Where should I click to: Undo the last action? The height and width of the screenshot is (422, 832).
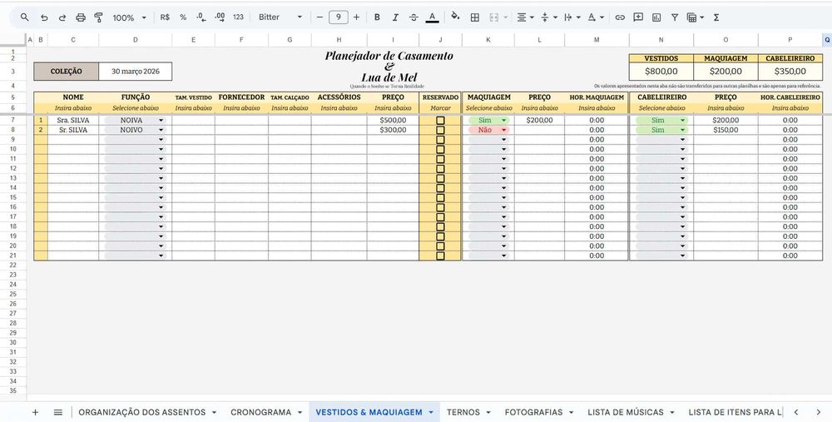[44, 17]
